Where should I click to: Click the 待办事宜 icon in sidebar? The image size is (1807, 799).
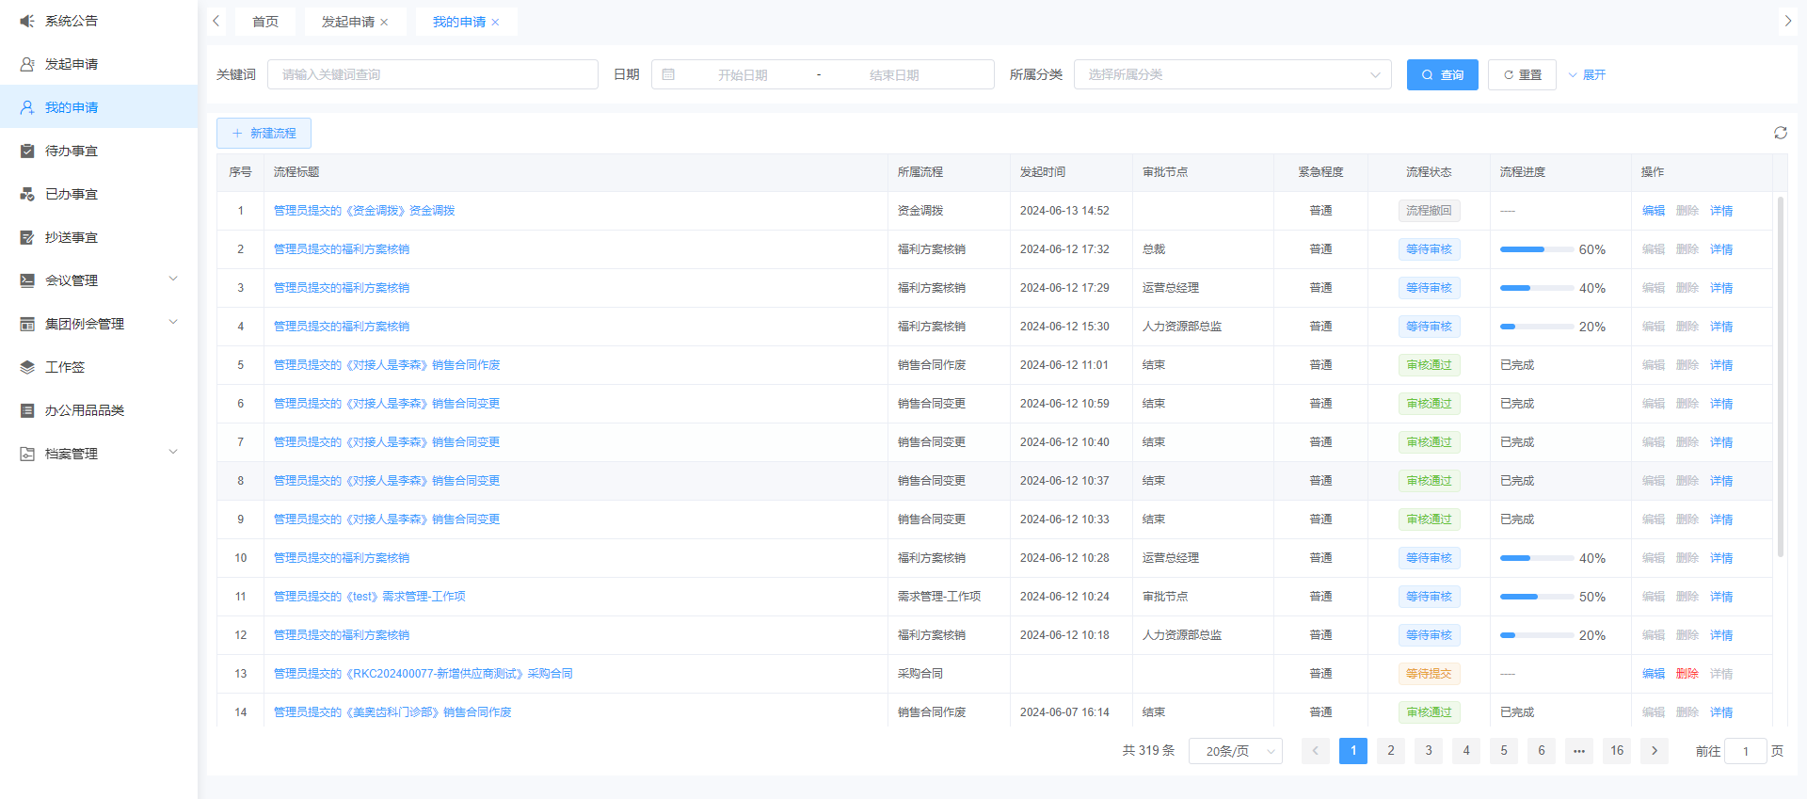pyautogui.click(x=27, y=151)
